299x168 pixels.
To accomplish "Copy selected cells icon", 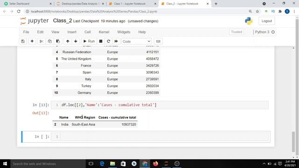I will click(x=50, y=42).
